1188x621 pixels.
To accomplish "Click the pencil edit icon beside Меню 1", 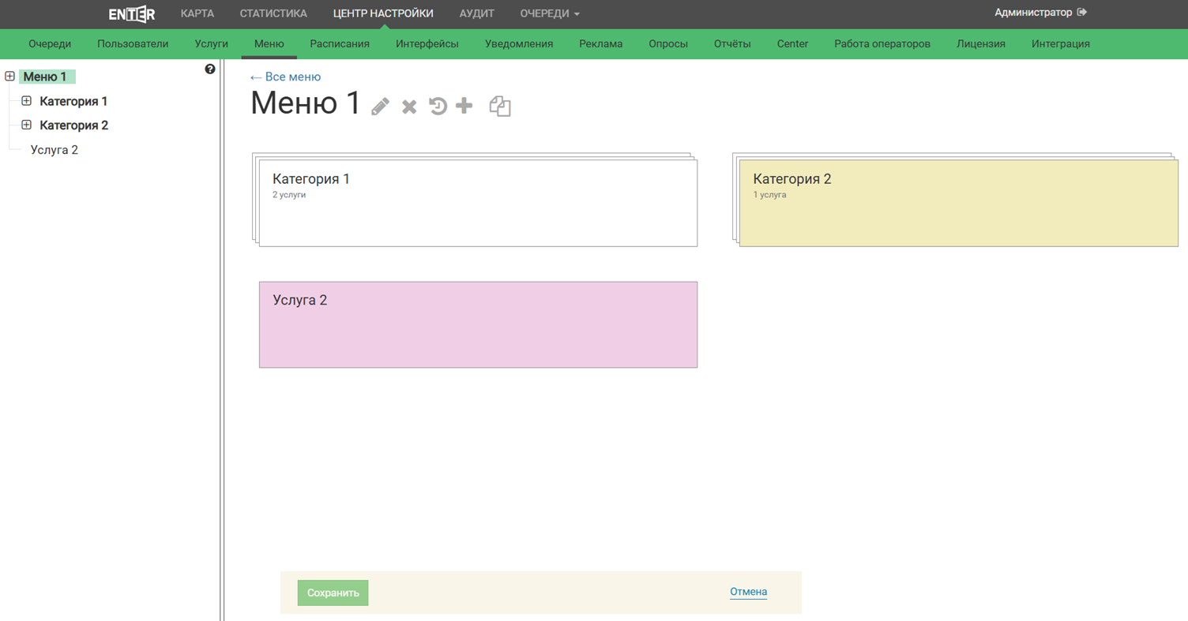I will [x=380, y=107].
